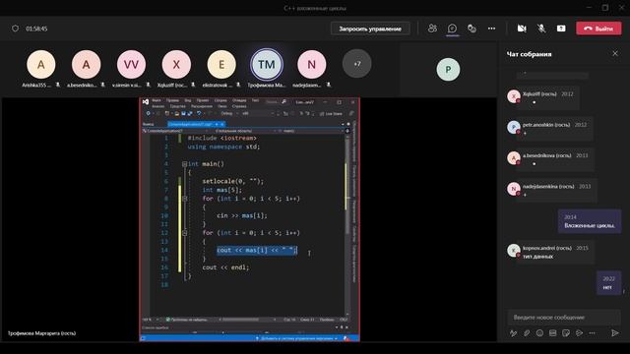Click the P avatar self-view tile
Screen dimensions: 630x354
point(448,70)
